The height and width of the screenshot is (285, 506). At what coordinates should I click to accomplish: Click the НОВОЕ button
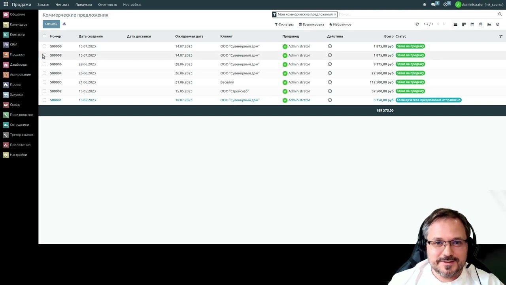[x=51, y=24]
